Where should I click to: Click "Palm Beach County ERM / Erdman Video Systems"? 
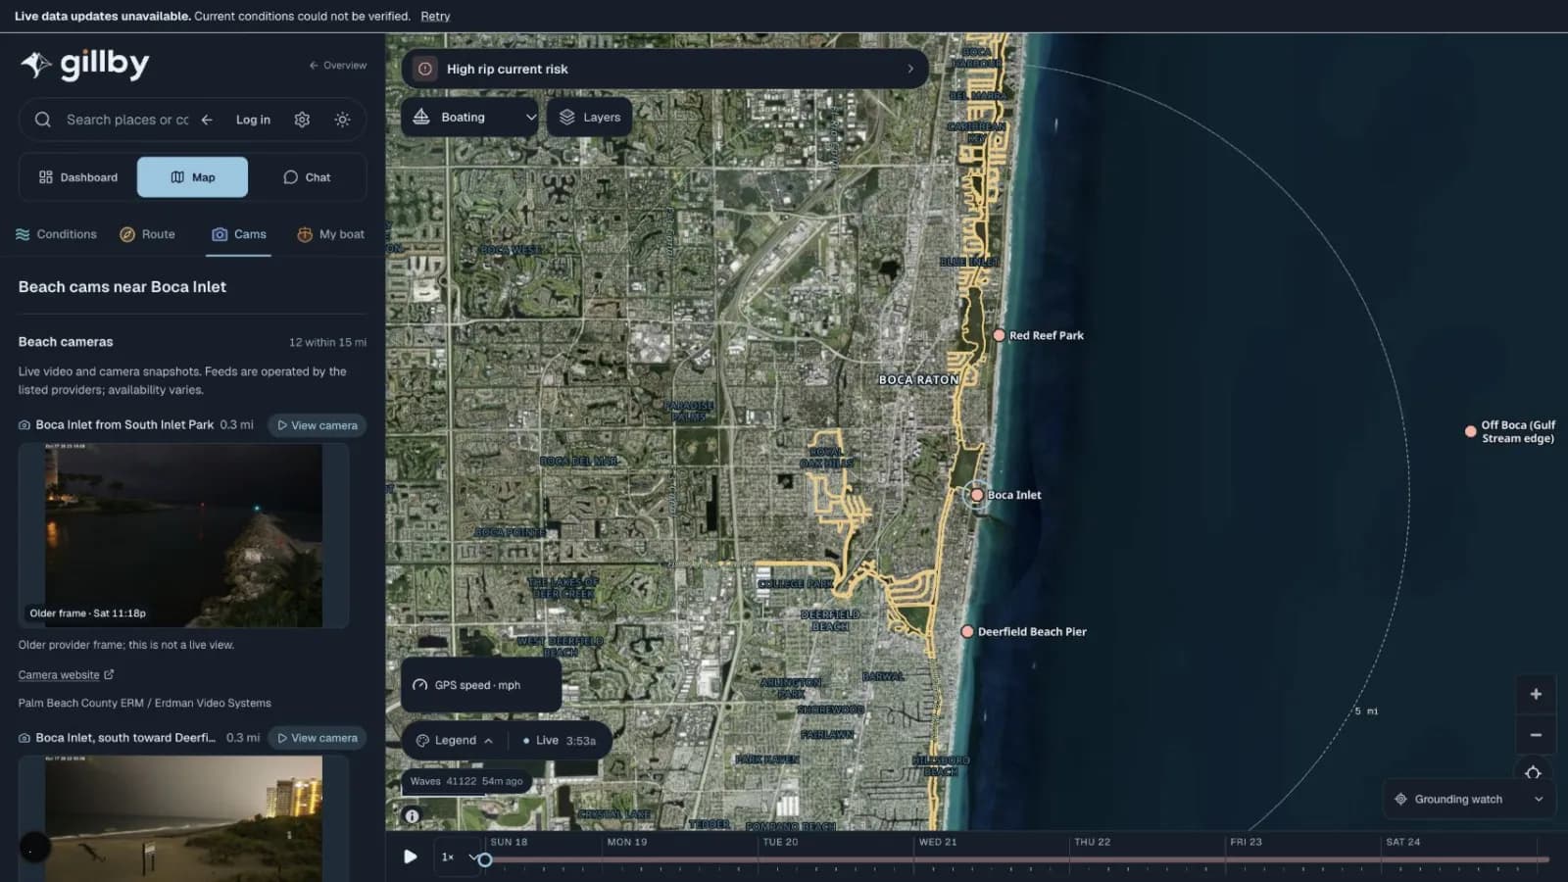[x=145, y=703]
